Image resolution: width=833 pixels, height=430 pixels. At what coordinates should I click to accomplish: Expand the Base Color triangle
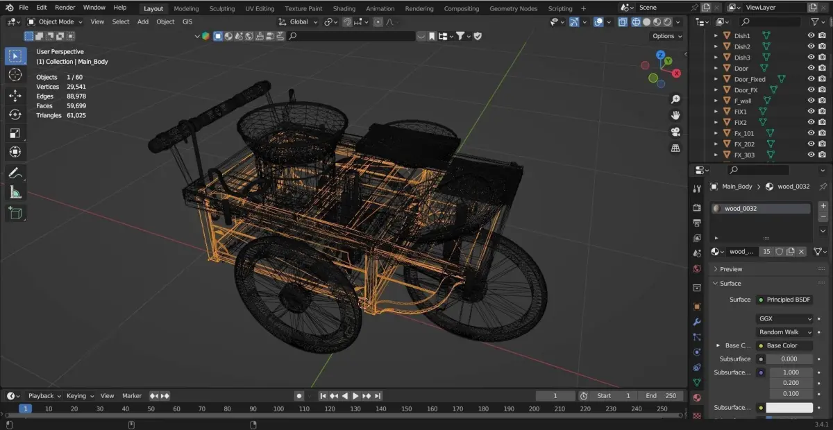click(718, 345)
